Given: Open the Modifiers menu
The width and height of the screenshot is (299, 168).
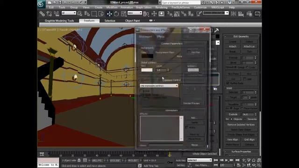Looking at the screenshot, I should [x=112, y=7].
